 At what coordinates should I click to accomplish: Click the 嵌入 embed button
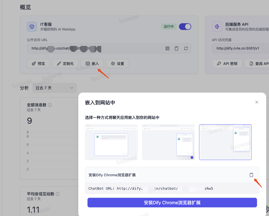92,64
